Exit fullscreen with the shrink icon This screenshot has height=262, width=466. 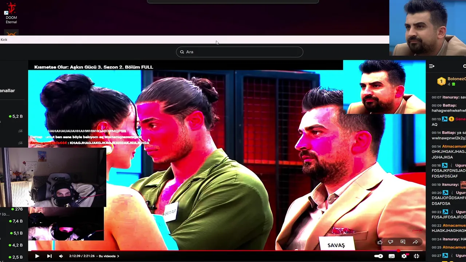tap(416, 256)
